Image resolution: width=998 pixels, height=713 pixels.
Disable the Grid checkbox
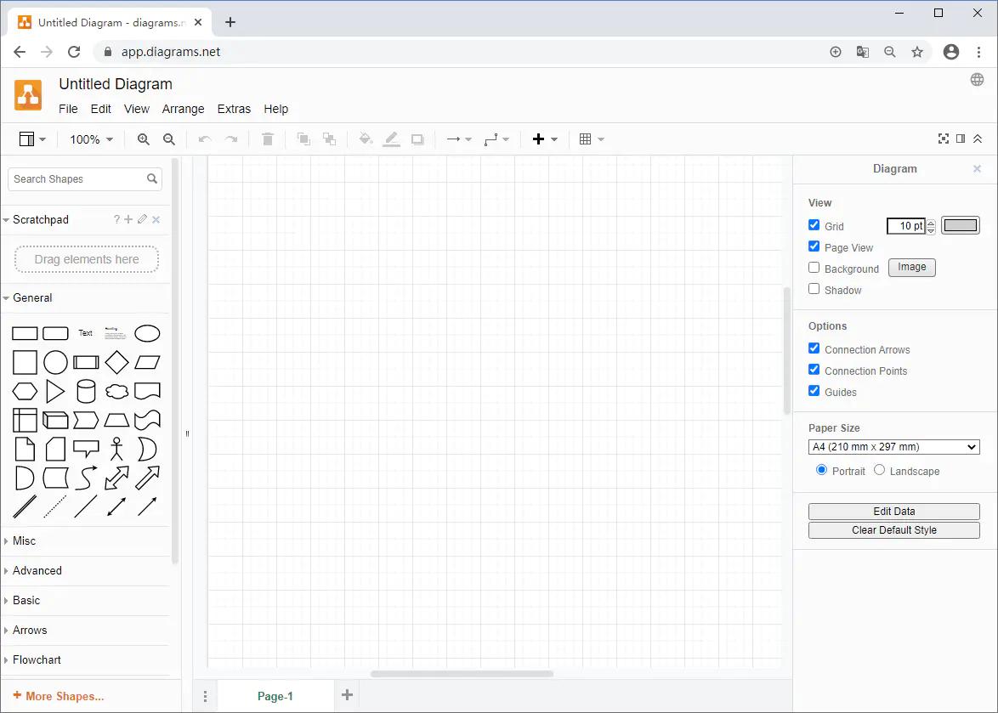[x=814, y=225]
